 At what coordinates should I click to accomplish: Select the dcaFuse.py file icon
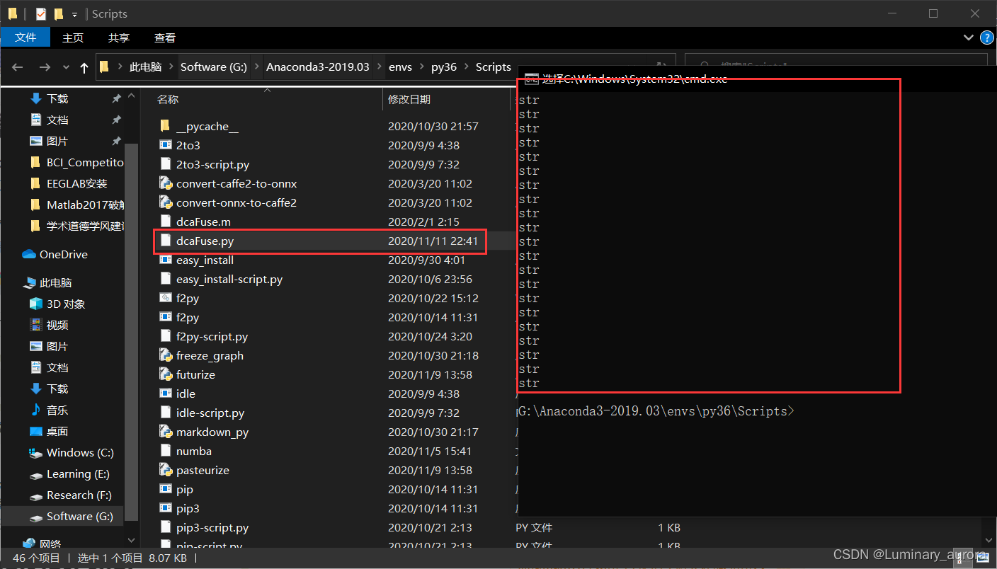click(165, 241)
